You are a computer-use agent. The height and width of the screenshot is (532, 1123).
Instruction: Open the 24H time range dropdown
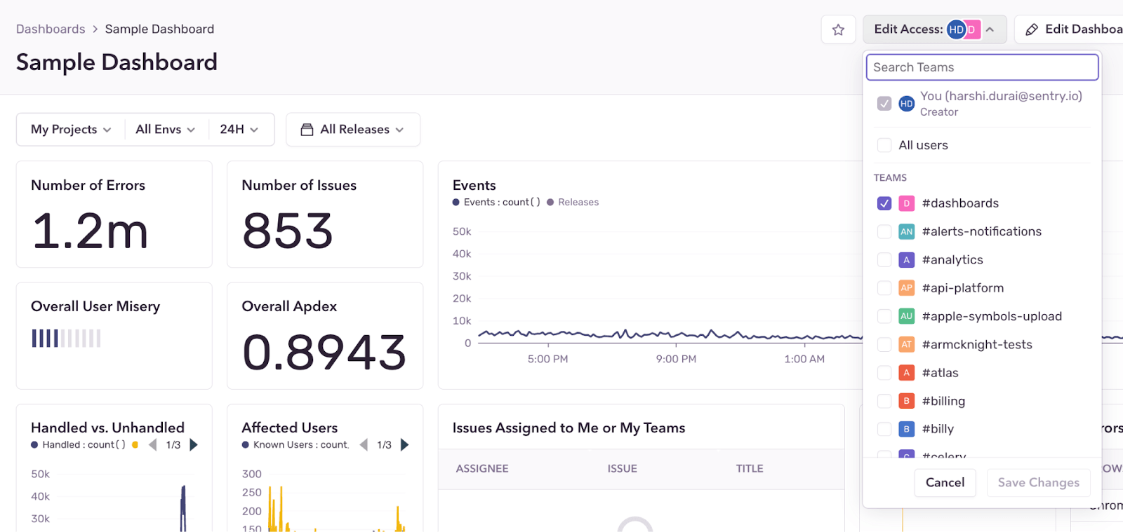(239, 130)
